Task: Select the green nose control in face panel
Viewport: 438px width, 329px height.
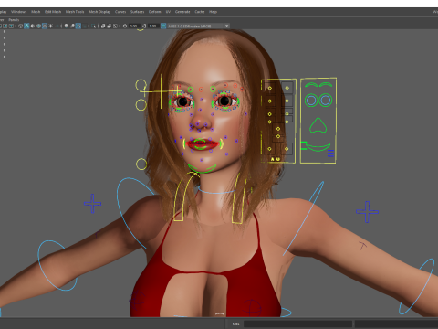Action: point(318,125)
